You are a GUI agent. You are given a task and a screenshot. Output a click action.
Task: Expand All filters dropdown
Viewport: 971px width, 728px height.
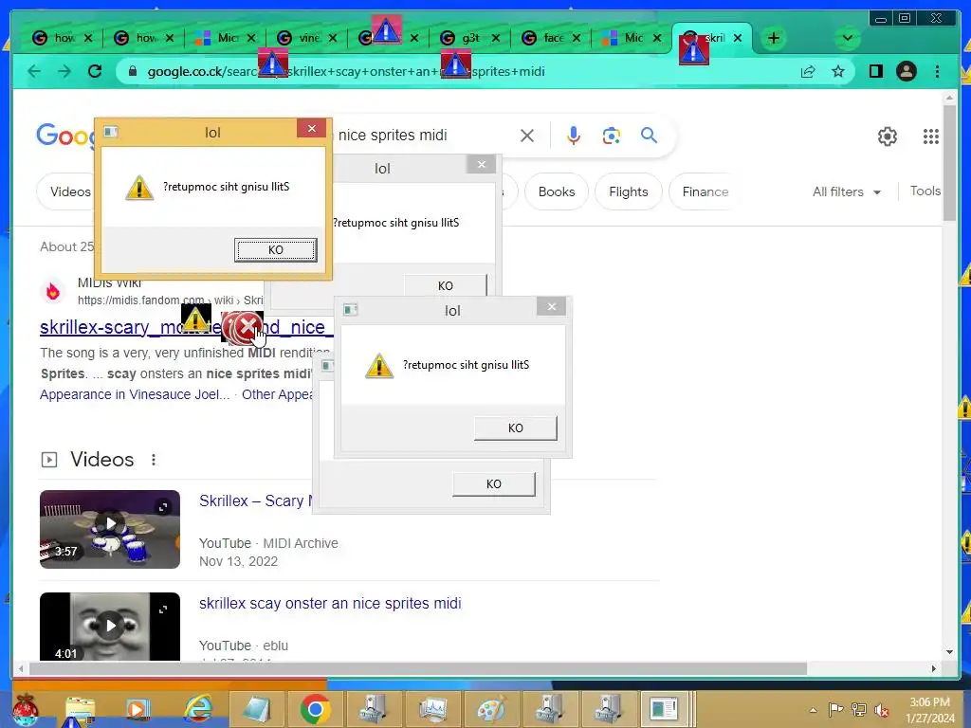coord(846,191)
